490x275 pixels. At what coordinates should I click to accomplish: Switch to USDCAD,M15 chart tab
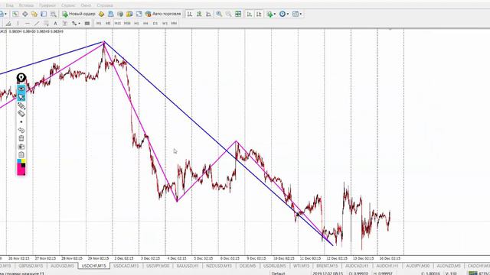(x=126, y=266)
